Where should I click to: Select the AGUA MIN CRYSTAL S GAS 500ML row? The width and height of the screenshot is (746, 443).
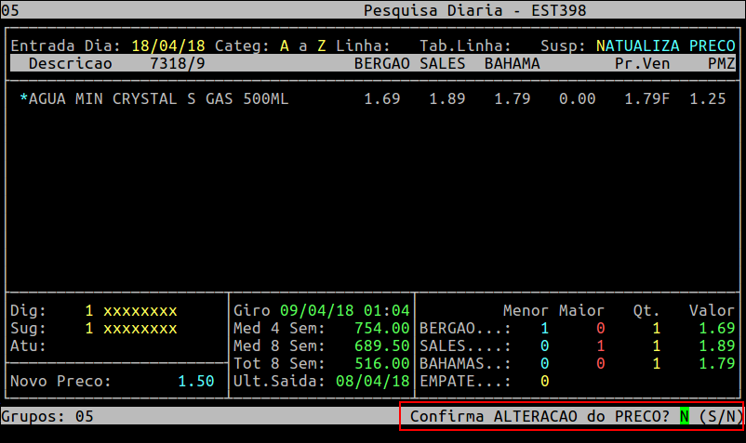(153, 98)
